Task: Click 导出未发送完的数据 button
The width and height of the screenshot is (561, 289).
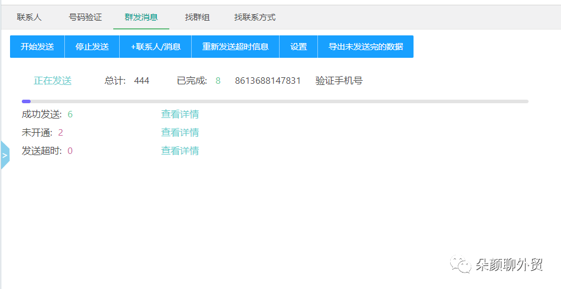Action: click(366, 47)
